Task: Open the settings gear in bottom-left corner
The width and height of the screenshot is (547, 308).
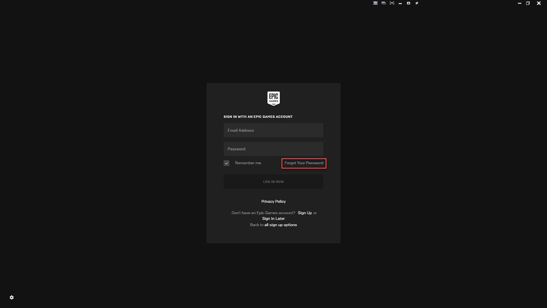Action: point(11,297)
